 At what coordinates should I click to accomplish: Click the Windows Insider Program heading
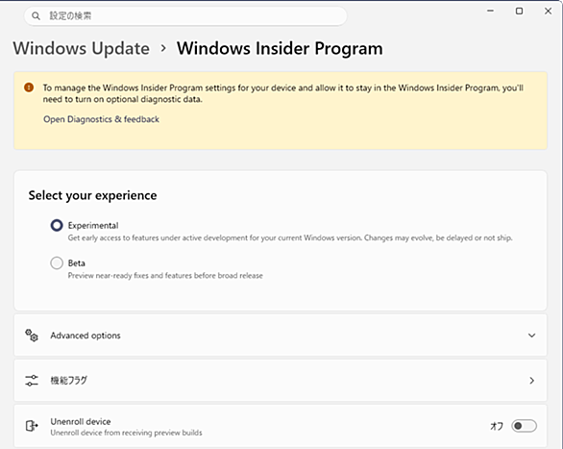click(280, 48)
